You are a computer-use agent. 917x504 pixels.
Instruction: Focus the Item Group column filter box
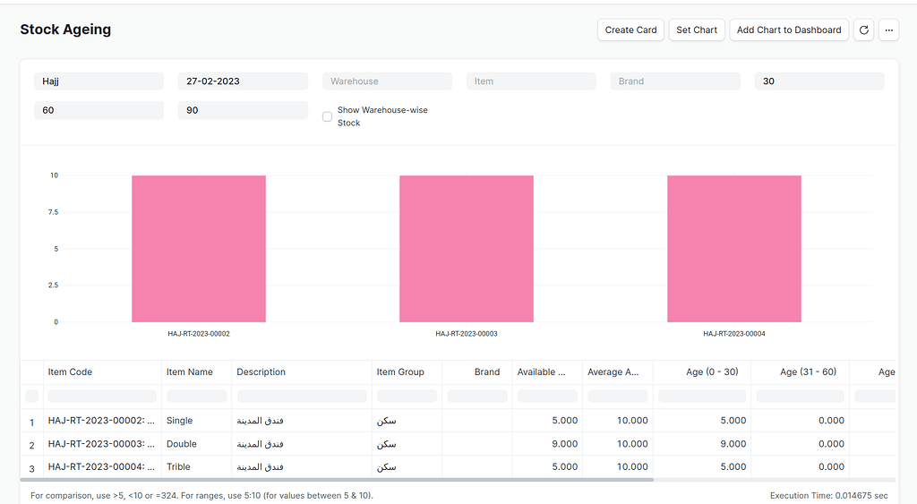click(407, 396)
